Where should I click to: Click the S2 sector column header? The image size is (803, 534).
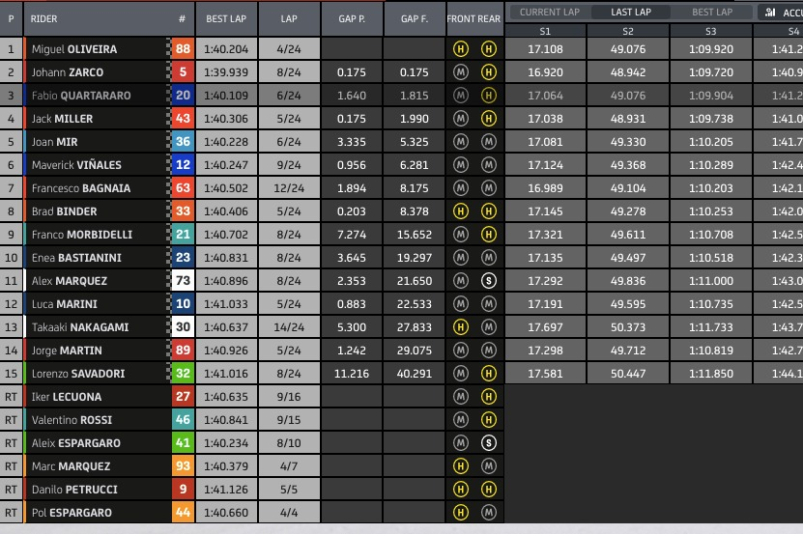(x=627, y=31)
